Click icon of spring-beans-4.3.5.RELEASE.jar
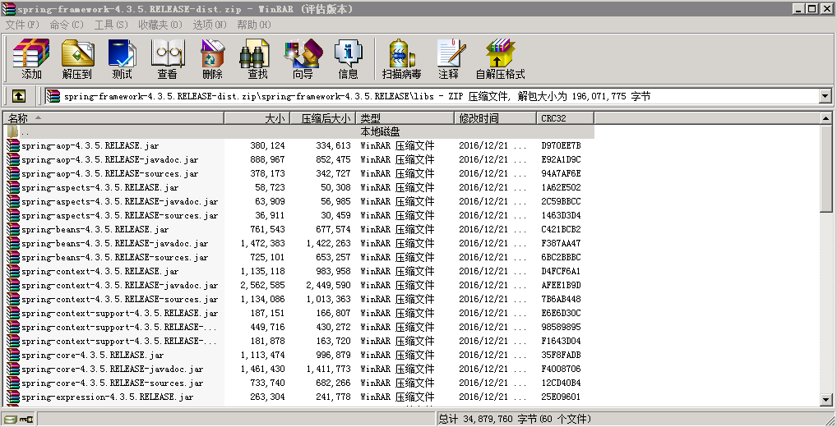Screen dimensions: 837x427 [x=13, y=229]
